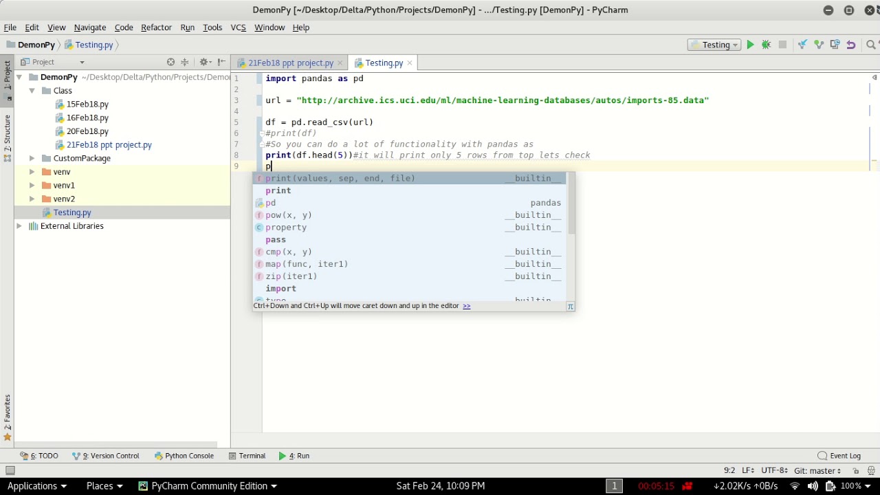
Task: Open the Navigate menu
Action: click(x=90, y=27)
